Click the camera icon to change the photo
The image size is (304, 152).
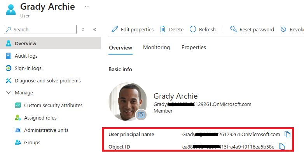(x=141, y=115)
